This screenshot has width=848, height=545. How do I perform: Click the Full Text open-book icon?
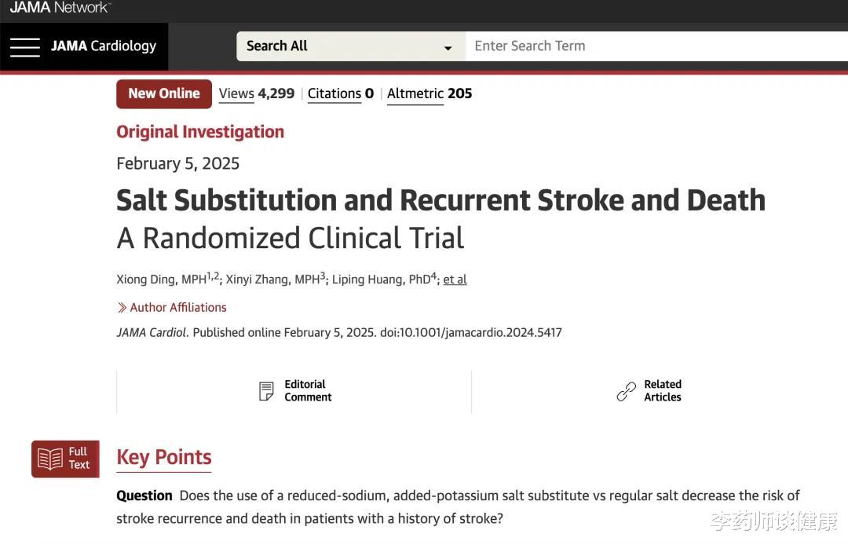[x=50, y=459]
